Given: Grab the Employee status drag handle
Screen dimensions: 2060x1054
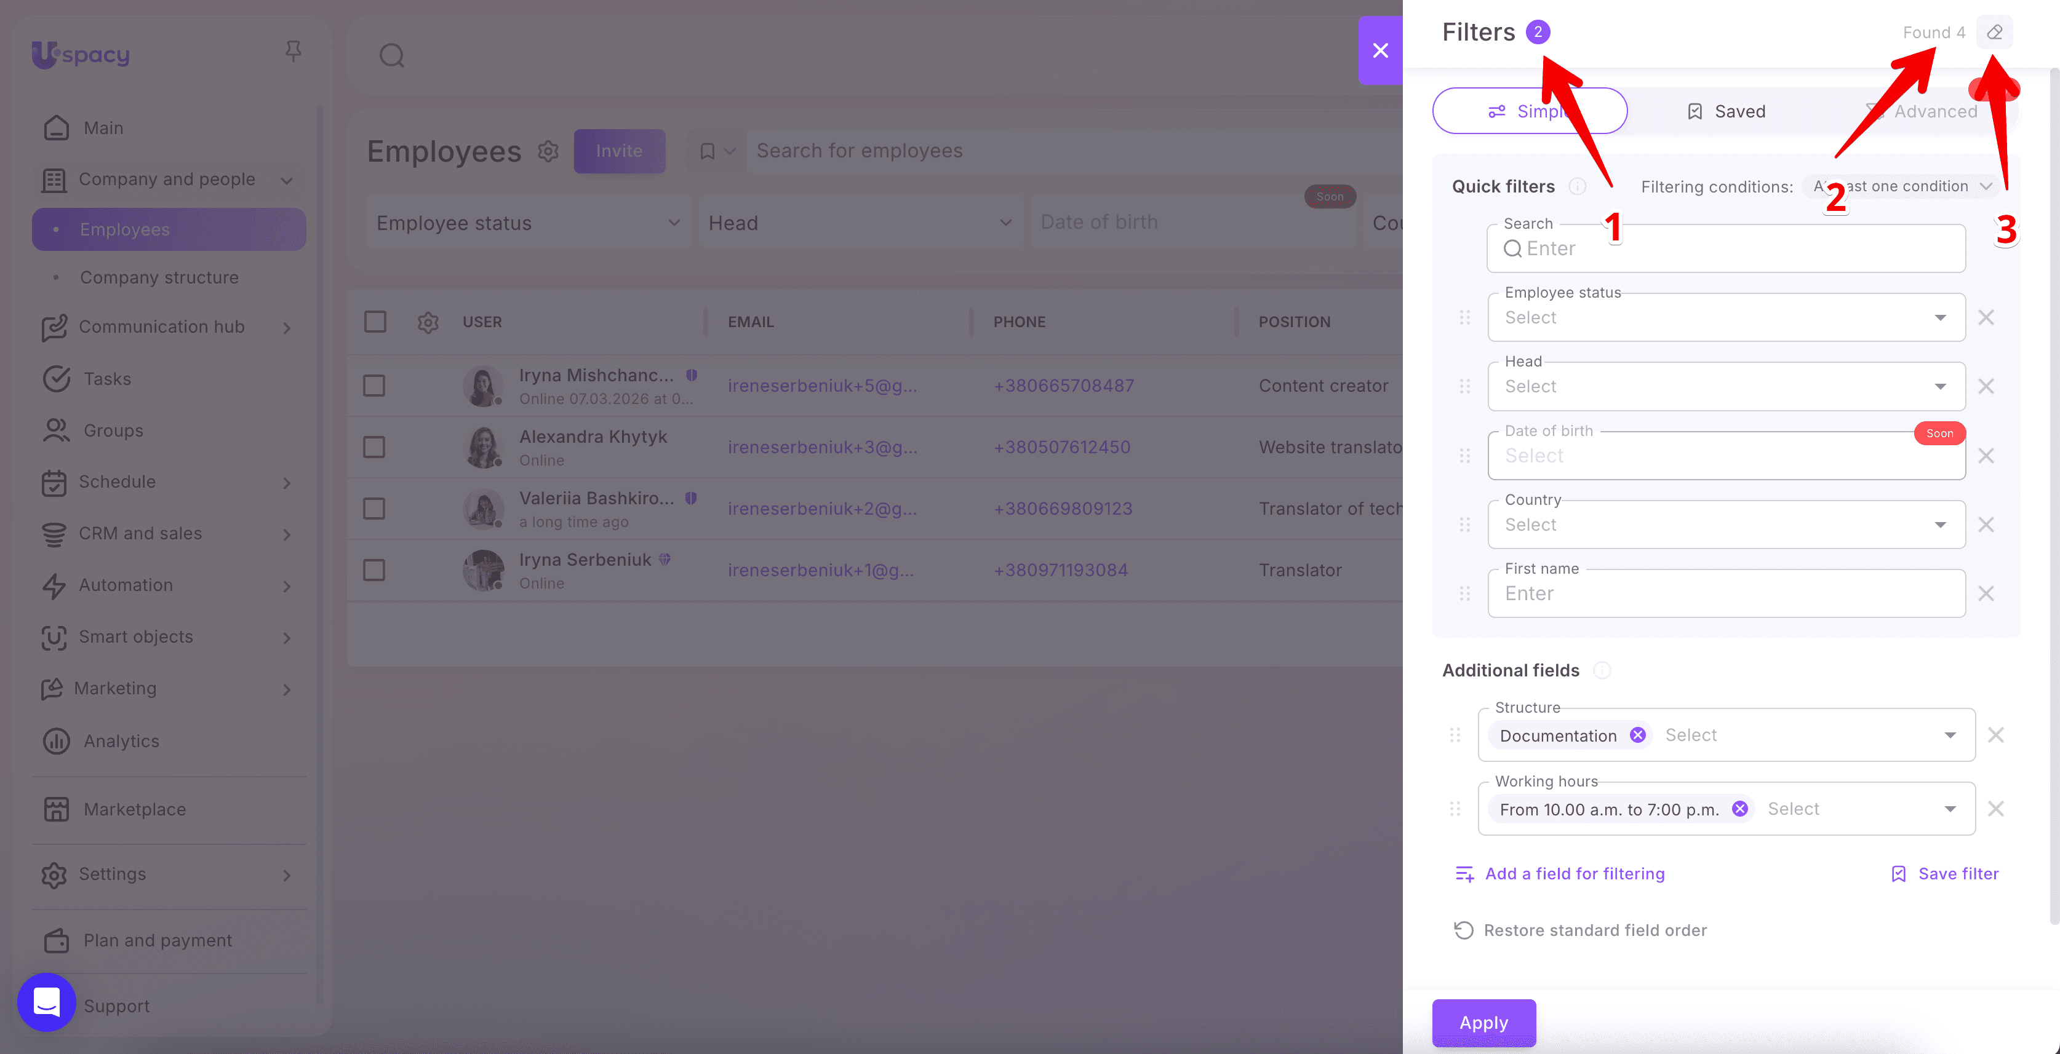Looking at the screenshot, I should [1465, 317].
